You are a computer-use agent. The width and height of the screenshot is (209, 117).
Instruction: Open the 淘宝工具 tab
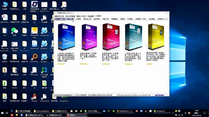(x=106, y=19)
